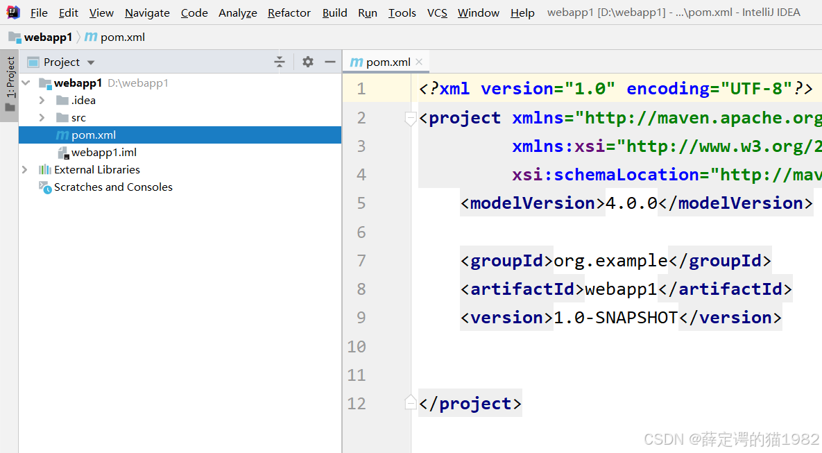Open the Project view dropdown
The image size is (822, 453).
coord(90,62)
